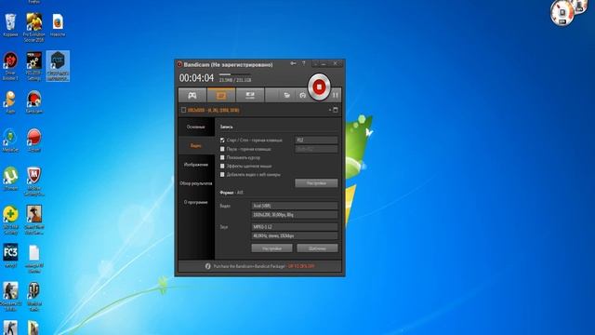The width and height of the screenshot is (595, 335).
Task: Open the О программе tab
Action: tap(196, 203)
